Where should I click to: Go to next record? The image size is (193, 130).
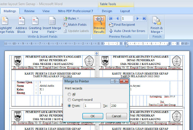138,18
